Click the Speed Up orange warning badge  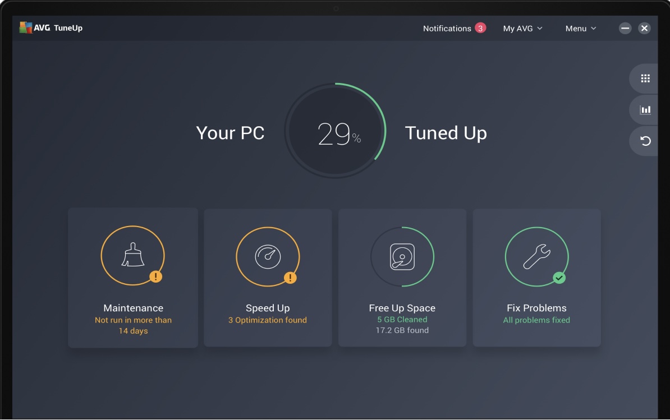290,277
